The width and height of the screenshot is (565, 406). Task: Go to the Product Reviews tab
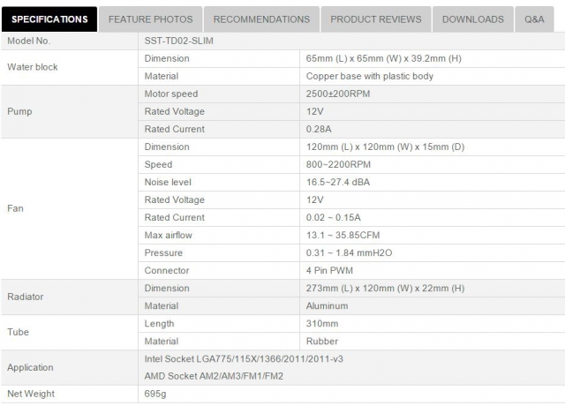click(375, 19)
